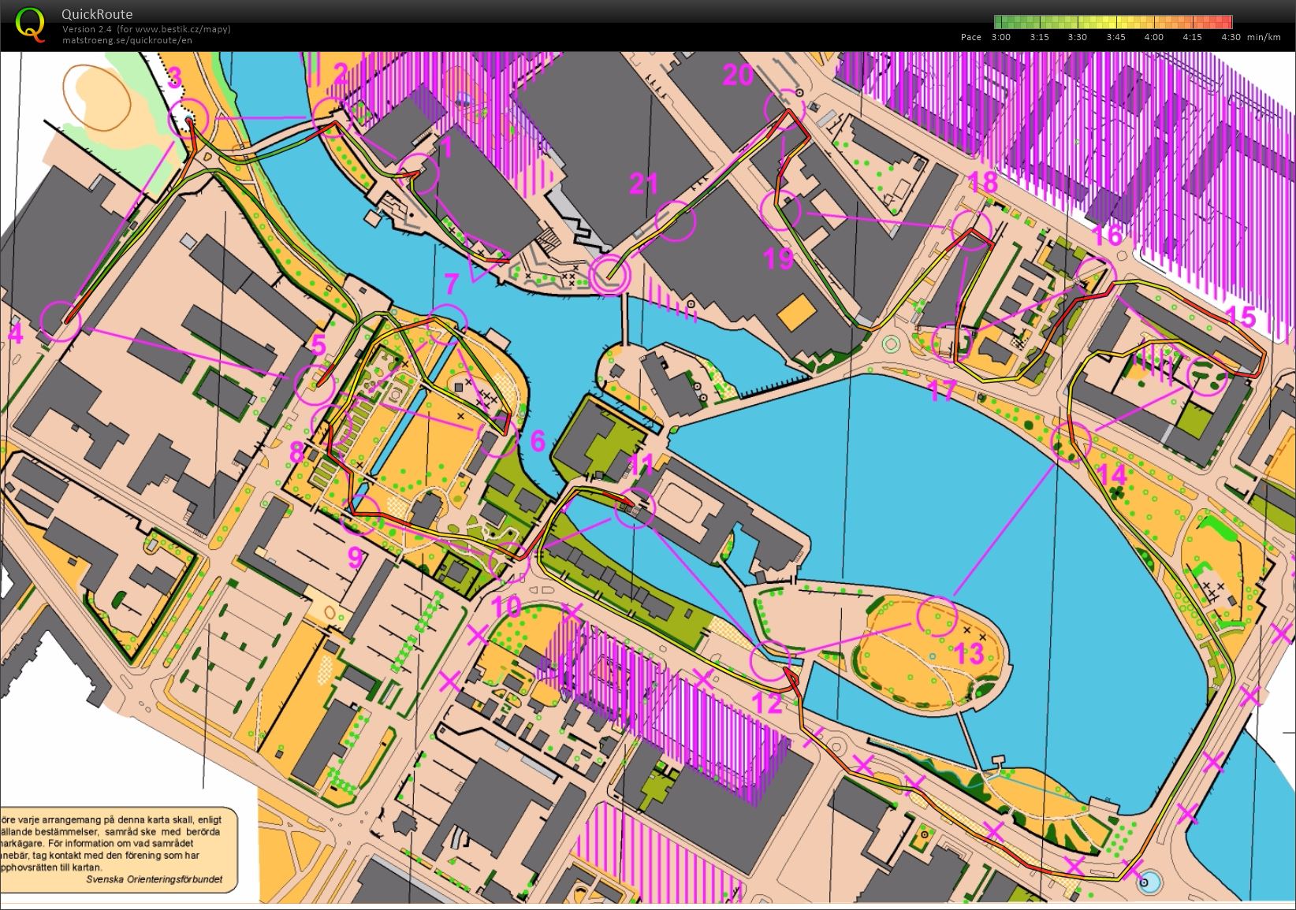The width and height of the screenshot is (1296, 910).
Task: Click the Pace legend label
Action: (971, 37)
